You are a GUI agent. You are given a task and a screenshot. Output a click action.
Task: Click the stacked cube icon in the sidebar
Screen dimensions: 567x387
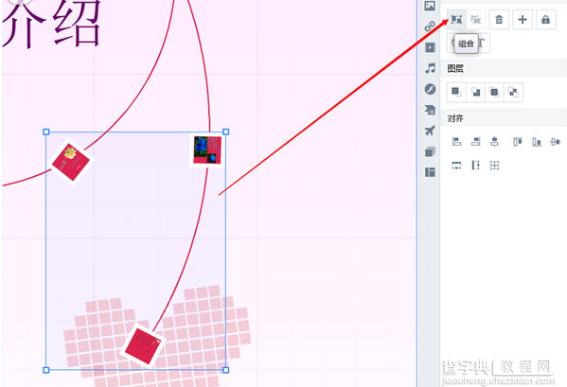click(x=430, y=151)
